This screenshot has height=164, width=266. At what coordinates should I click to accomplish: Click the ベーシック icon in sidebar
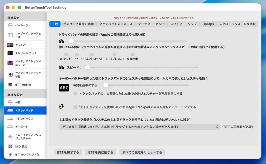coord(10,25)
